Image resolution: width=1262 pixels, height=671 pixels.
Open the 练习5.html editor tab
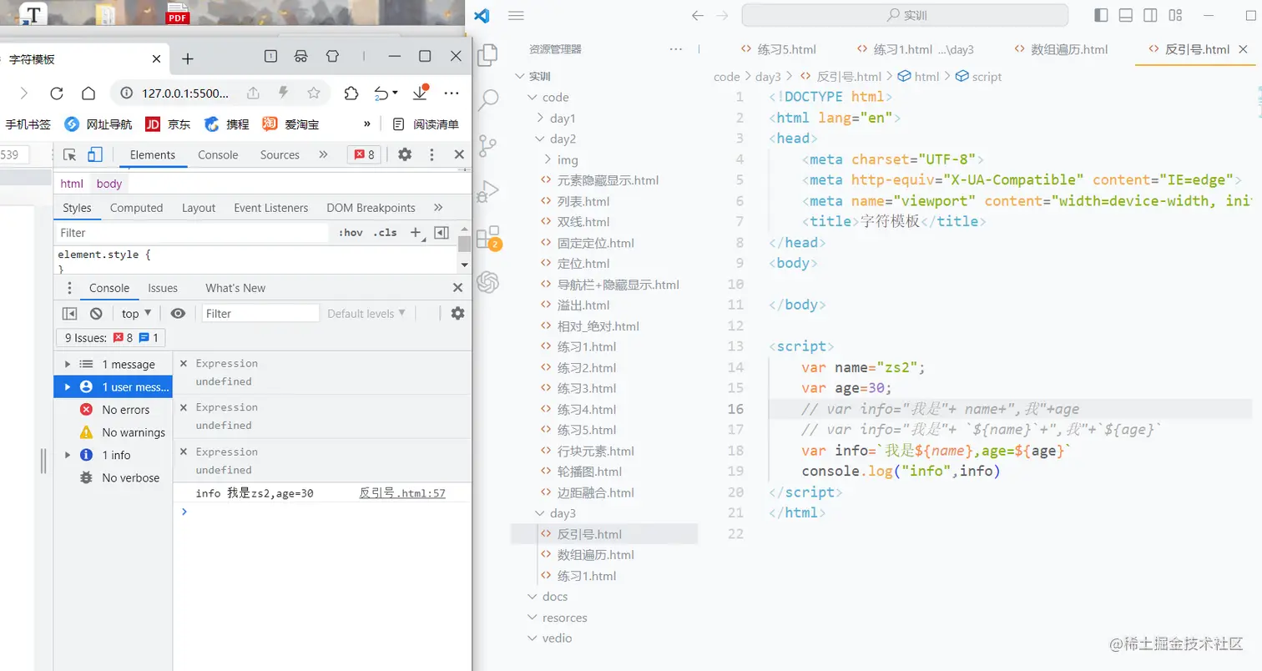pyautogui.click(x=777, y=49)
